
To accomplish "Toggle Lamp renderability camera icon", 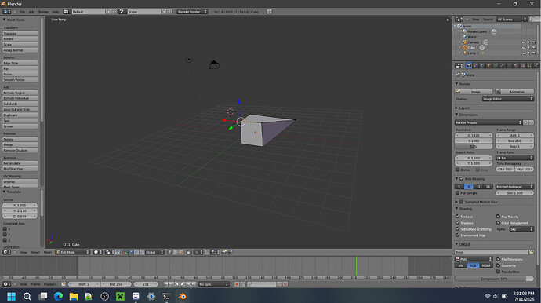I will coord(534,53).
